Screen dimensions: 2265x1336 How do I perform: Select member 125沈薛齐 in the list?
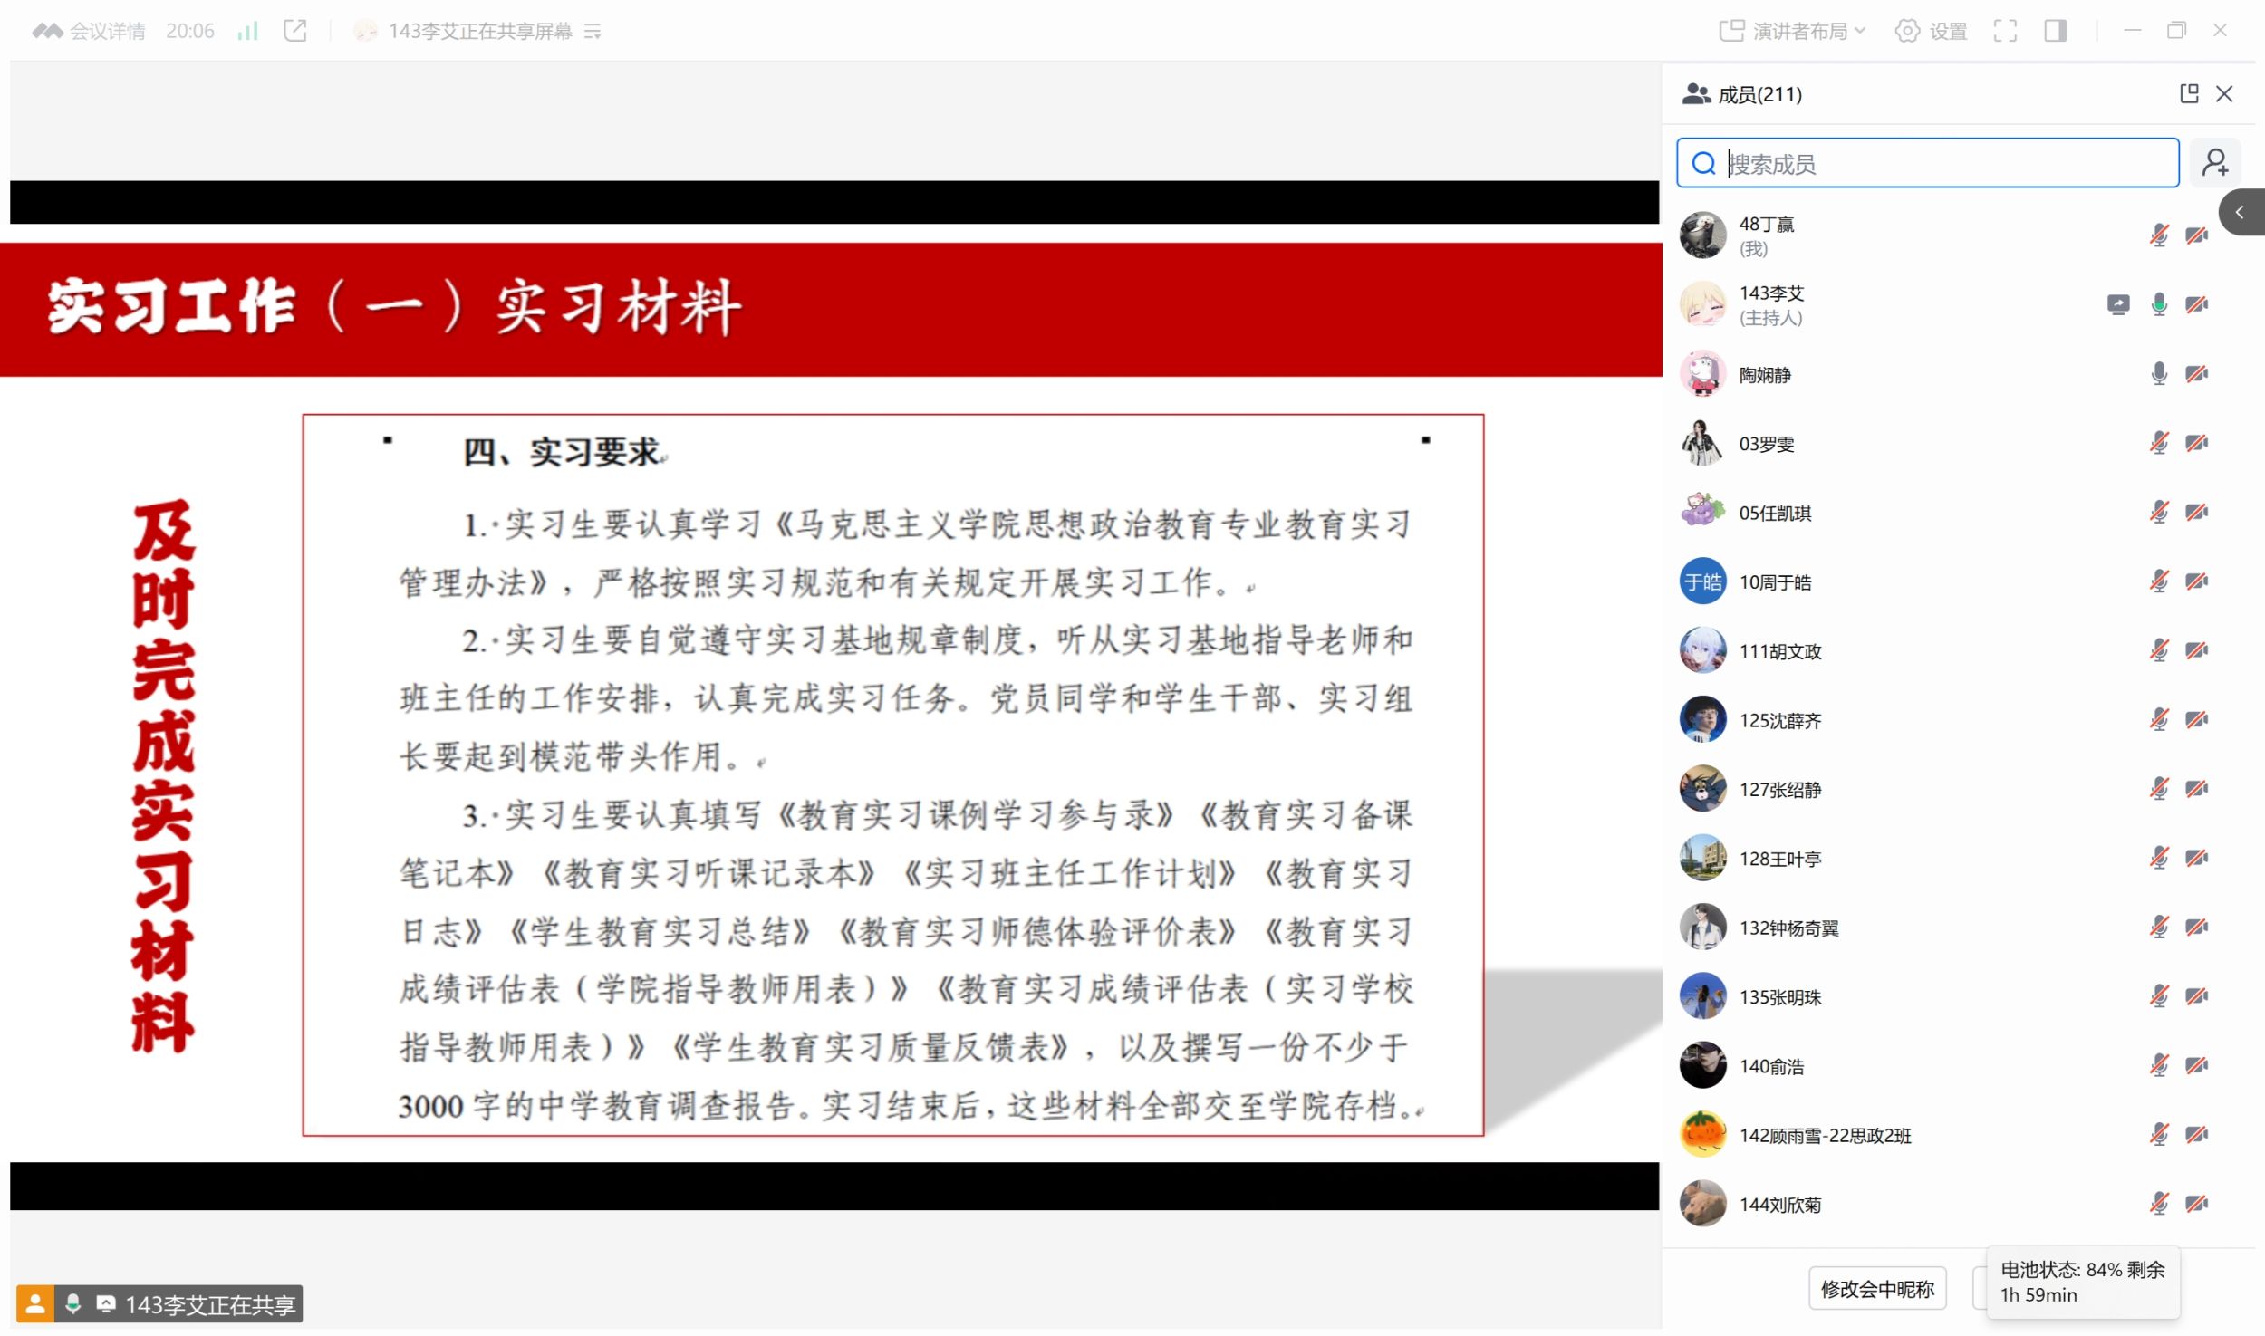[x=1779, y=720]
